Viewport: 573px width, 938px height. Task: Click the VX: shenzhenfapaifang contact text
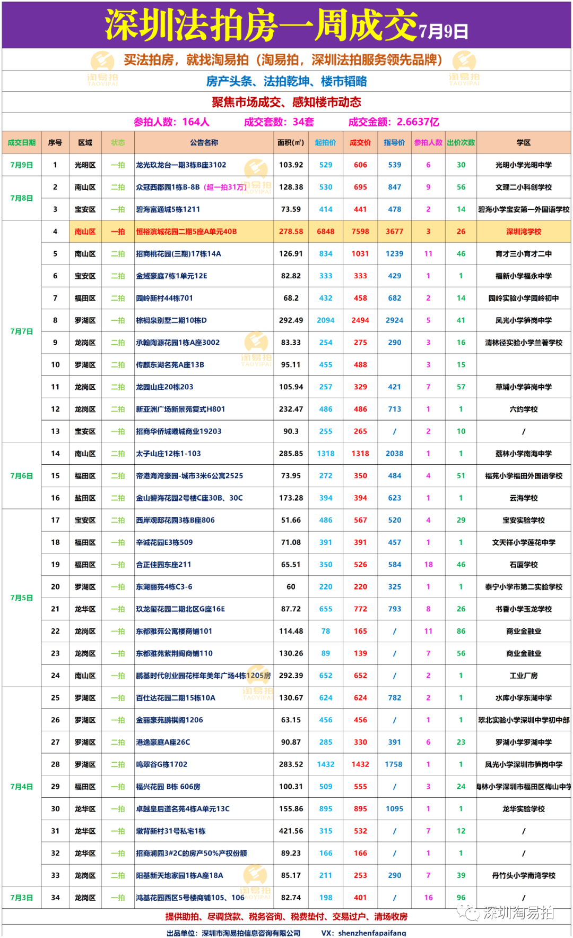click(364, 933)
